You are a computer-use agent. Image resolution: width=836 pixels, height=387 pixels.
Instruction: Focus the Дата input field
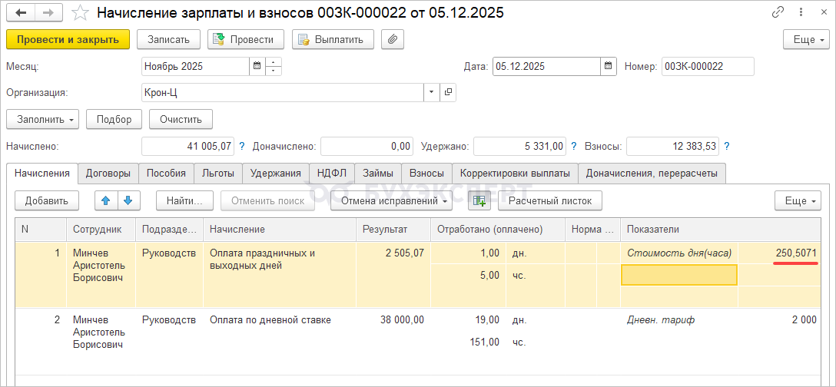pos(546,67)
